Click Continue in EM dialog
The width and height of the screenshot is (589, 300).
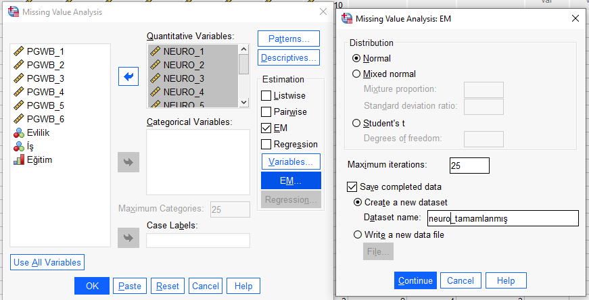pos(415,280)
